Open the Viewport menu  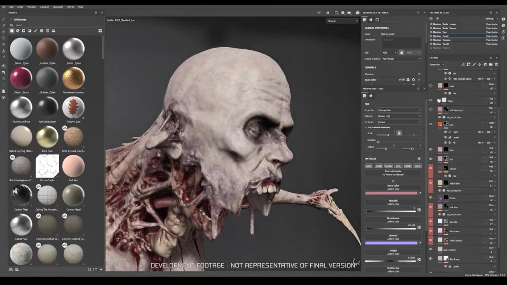click(x=44, y=7)
